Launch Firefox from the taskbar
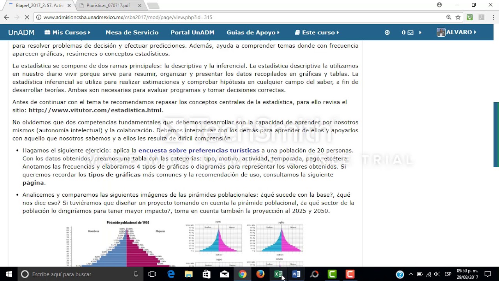The height and width of the screenshot is (281, 499). click(x=260, y=274)
